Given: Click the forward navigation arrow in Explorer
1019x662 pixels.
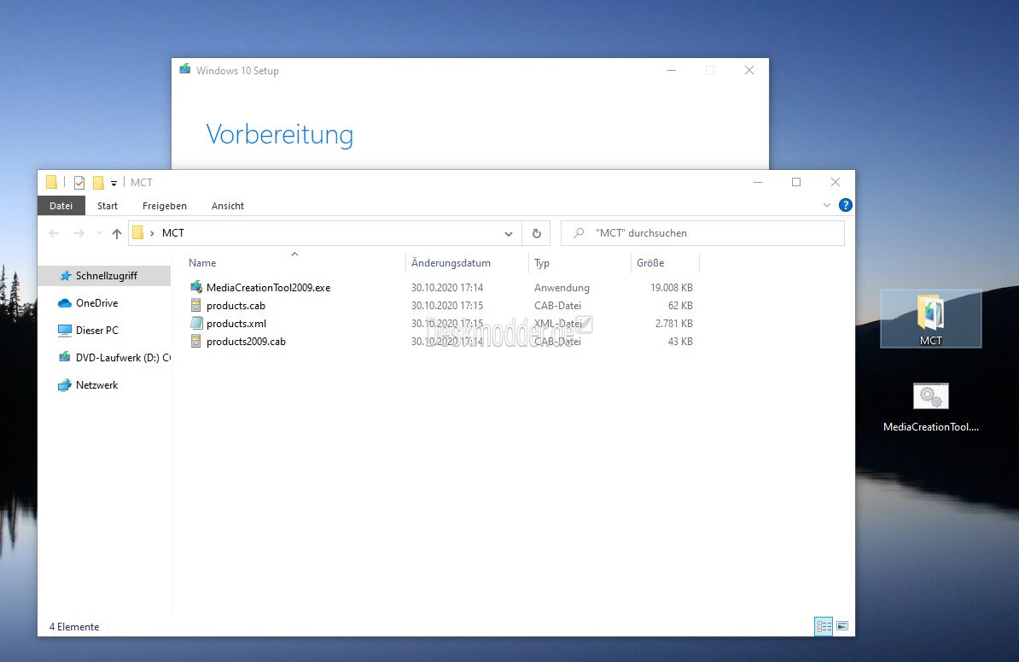Looking at the screenshot, I should coord(79,233).
